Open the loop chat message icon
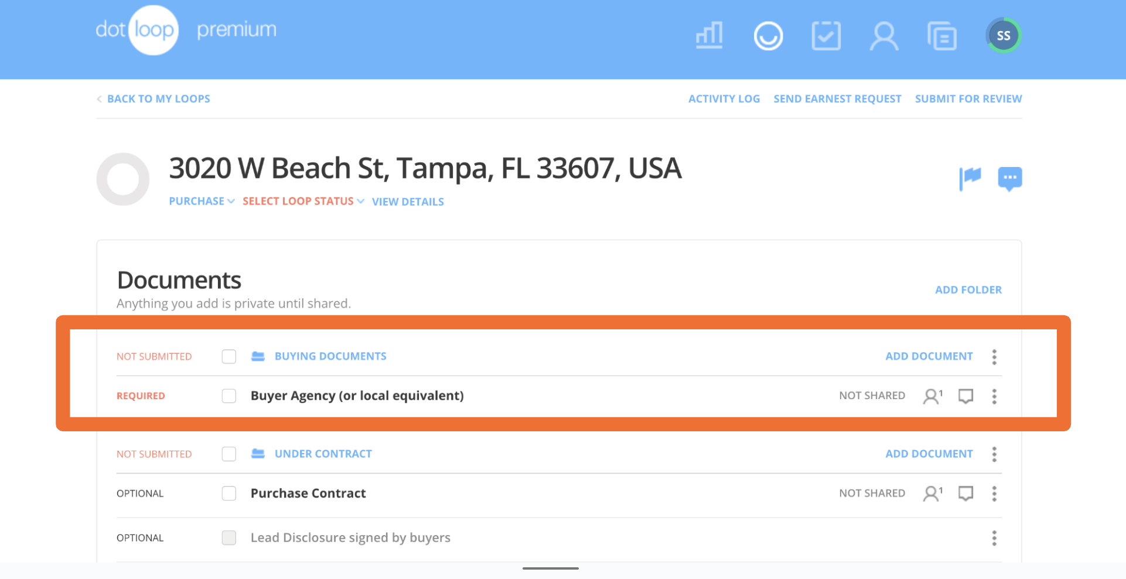The image size is (1126, 579). [1009, 178]
